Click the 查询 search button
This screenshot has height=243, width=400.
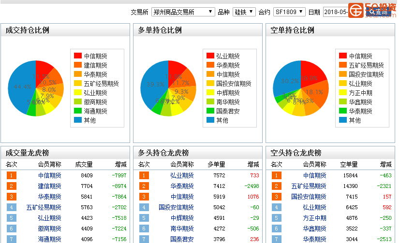click(x=378, y=12)
